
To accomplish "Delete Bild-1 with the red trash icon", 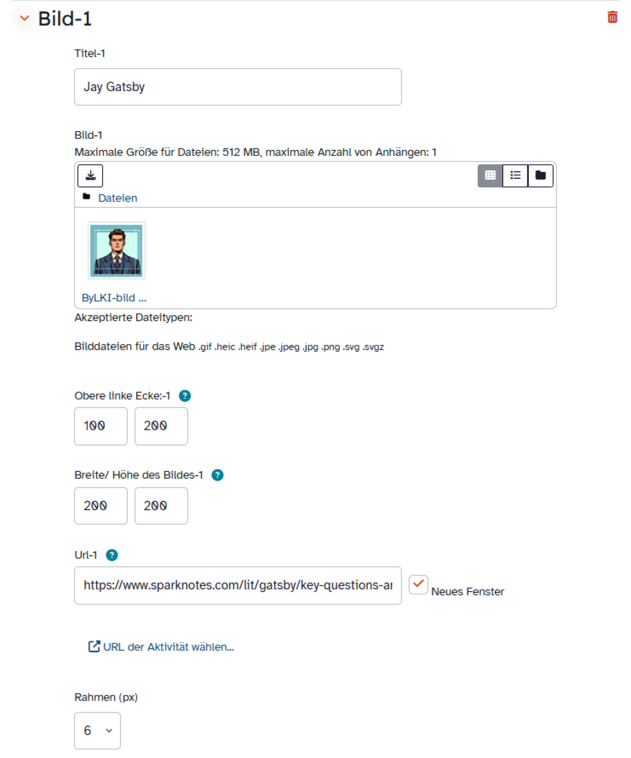I will coord(612,17).
